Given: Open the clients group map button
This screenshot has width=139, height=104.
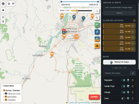Looking at the screenshot, I should (97, 39).
